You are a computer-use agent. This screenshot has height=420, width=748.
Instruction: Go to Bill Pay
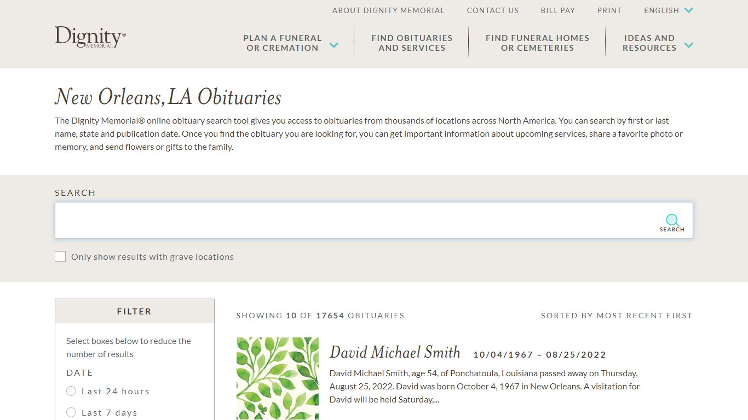[557, 10]
